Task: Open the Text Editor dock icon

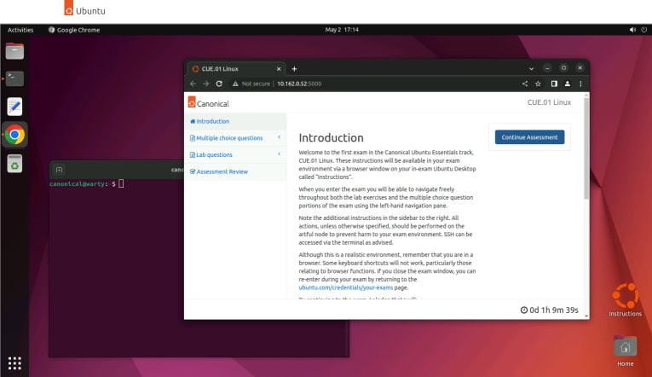Action: tap(14, 107)
